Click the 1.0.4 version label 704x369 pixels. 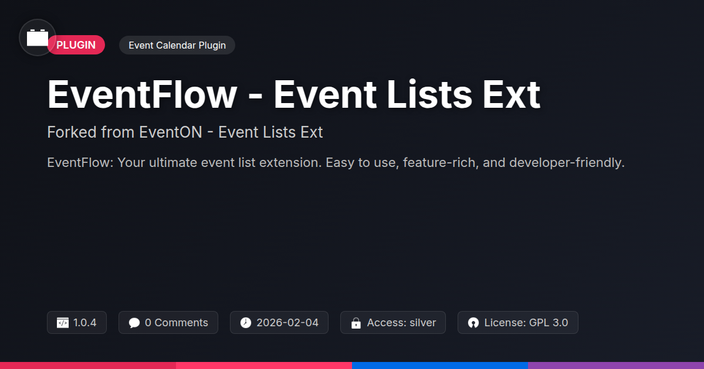(x=77, y=323)
